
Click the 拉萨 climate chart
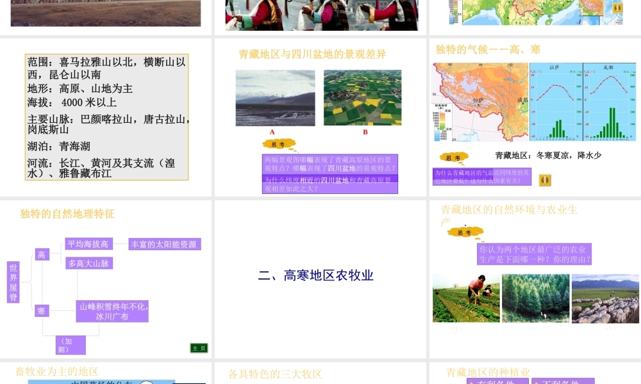556,102
